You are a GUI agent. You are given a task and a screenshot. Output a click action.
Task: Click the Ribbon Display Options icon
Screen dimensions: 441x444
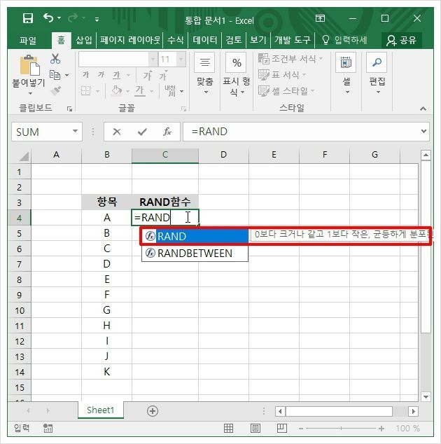[320, 18]
